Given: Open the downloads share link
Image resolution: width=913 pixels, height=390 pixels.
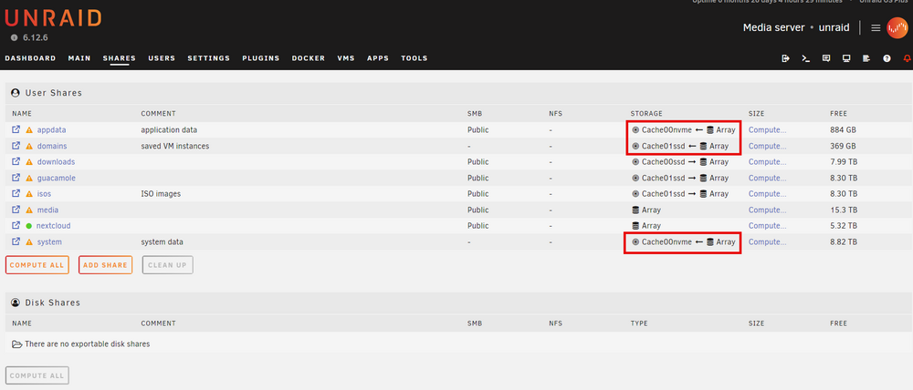Looking at the screenshot, I should (56, 162).
